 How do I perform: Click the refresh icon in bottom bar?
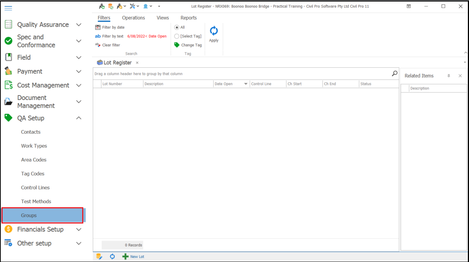[x=112, y=256]
